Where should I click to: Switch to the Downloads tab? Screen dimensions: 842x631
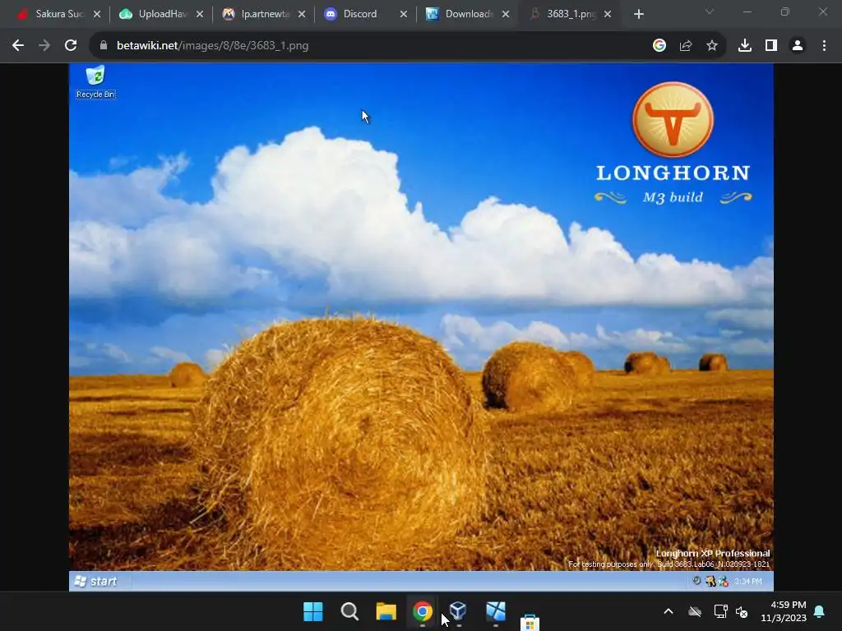click(467, 14)
